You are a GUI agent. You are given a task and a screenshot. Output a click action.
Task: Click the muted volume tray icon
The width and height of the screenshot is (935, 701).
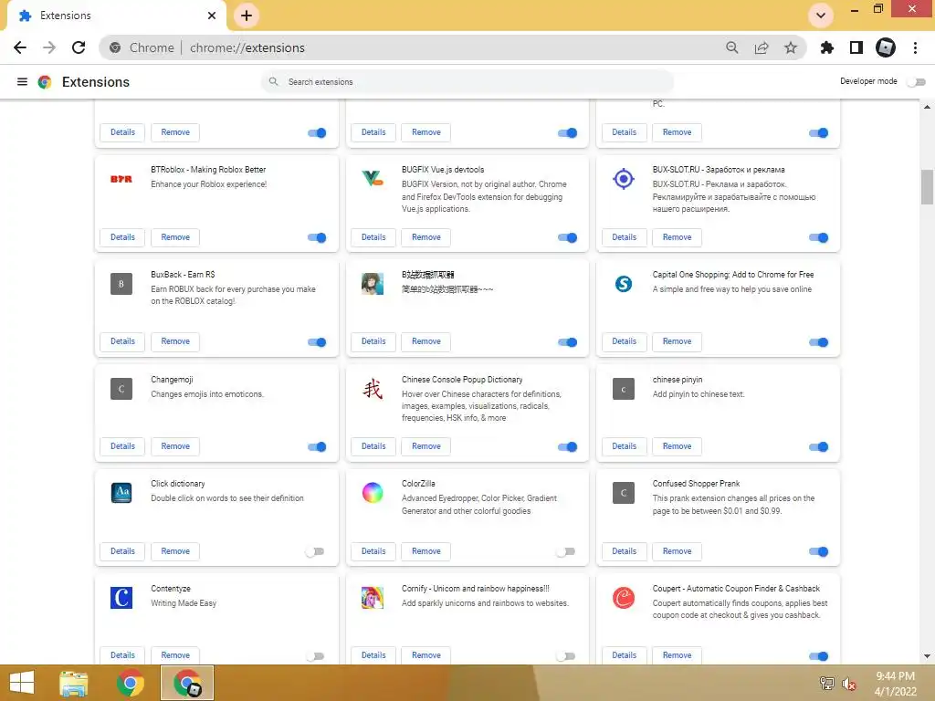click(849, 684)
